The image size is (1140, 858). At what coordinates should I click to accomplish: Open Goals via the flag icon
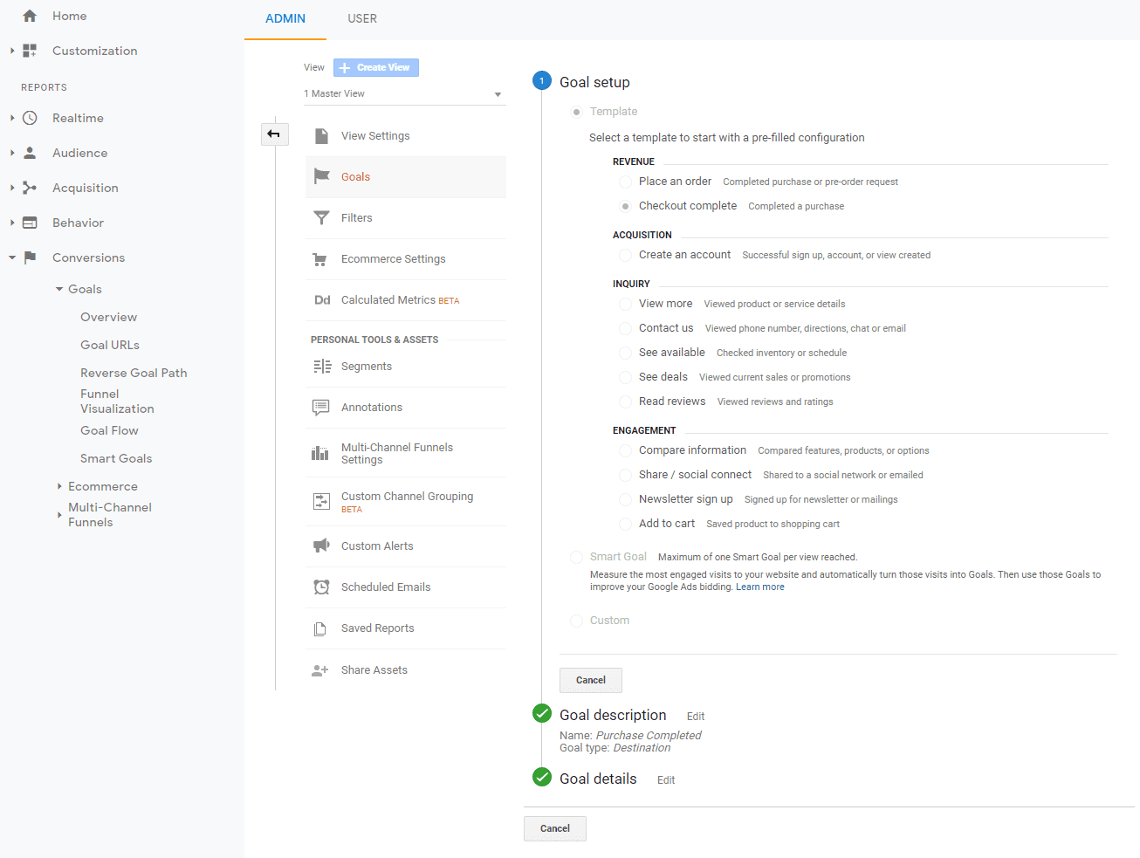pyautogui.click(x=320, y=176)
